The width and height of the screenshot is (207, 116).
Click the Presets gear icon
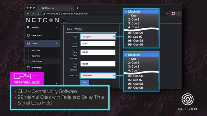click(x=28, y=27)
